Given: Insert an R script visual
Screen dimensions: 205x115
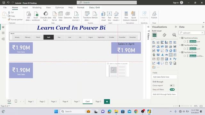Looking at the screenshot, I should click(x=171, y=59).
